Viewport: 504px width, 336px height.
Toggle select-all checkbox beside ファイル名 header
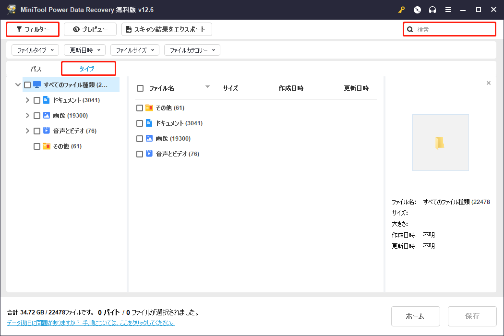[140, 88]
